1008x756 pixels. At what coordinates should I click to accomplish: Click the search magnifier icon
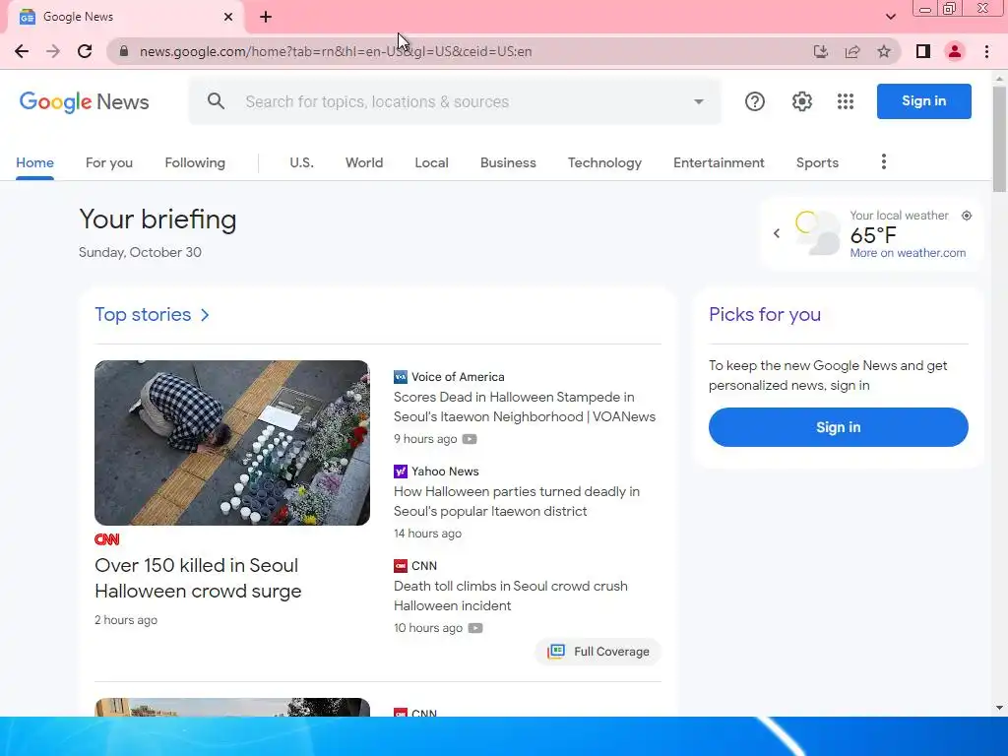point(216,101)
